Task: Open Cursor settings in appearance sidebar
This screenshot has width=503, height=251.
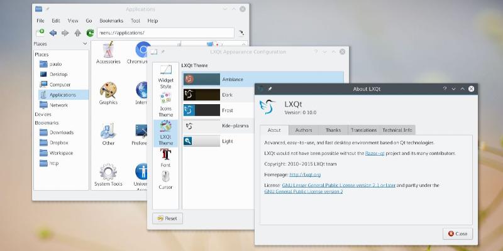Action: coord(165,179)
